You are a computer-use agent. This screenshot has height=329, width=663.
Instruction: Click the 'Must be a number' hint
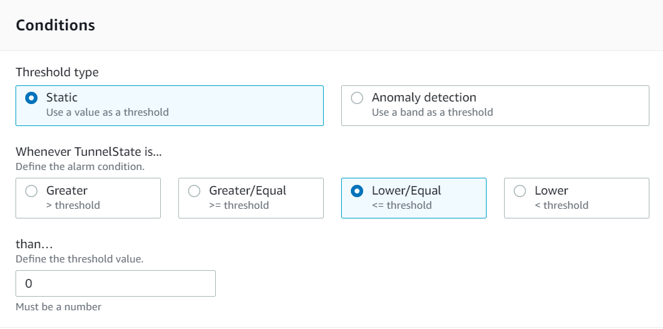pyautogui.click(x=58, y=307)
